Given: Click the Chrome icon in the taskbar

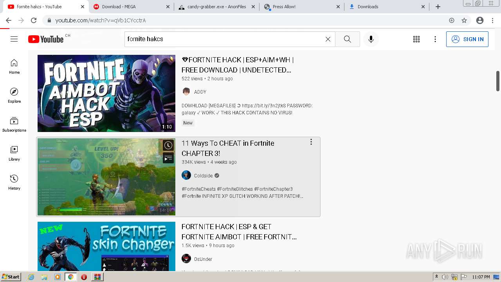Looking at the screenshot, I should pyautogui.click(x=70, y=277).
